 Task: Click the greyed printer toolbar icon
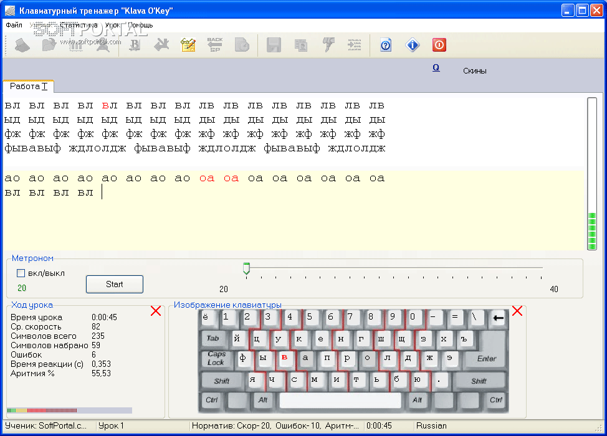(x=22, y=45)
